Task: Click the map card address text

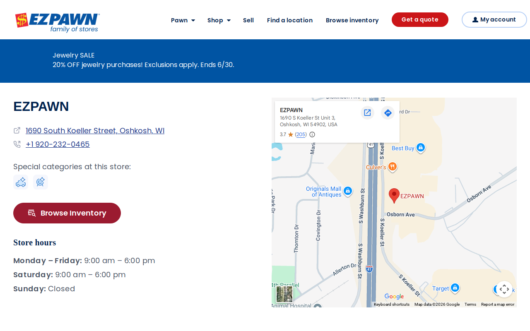Action: point(308,121)
